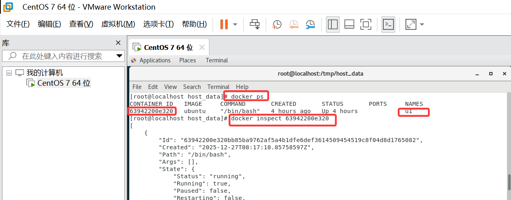Open the 查看(V) menu
Image resolution: width=511 pixels, height=200 pixels.
click(x=81, y=24)
